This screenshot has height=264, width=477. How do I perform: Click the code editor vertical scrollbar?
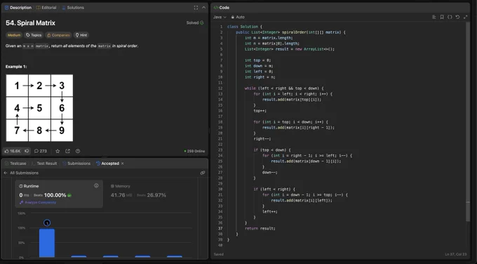[x=468, y=121]
